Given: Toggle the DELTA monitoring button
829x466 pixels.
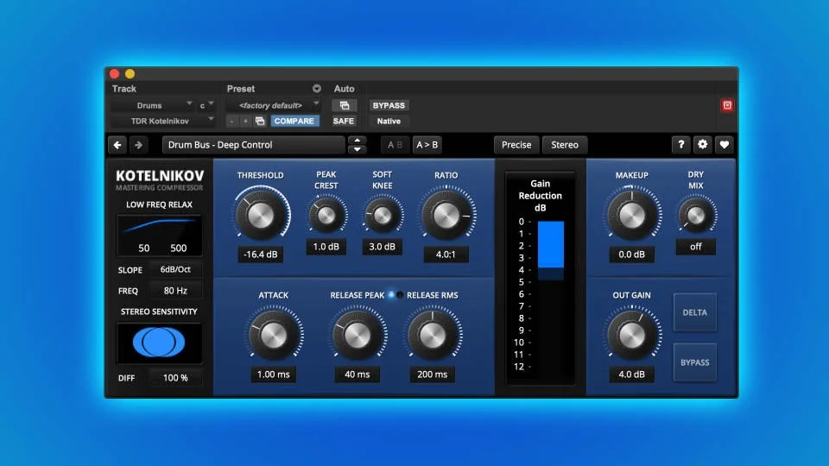Looking at the screenshot, I should (694, 312).
